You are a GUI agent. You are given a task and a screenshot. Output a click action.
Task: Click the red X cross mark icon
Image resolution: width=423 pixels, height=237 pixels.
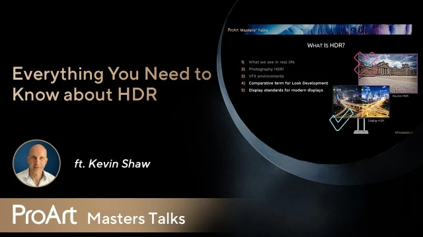(365, 63)
